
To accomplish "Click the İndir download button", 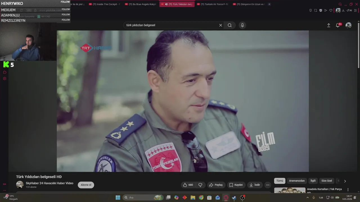I will pos(255,185).
